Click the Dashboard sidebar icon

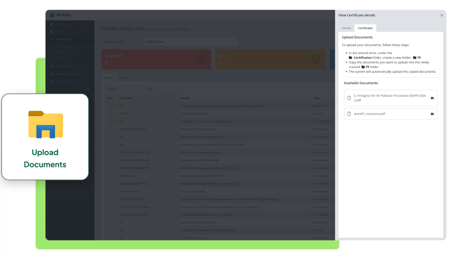51,24
